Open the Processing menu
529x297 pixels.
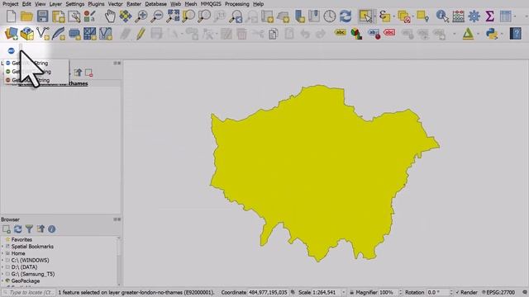[x=237, y=4]
